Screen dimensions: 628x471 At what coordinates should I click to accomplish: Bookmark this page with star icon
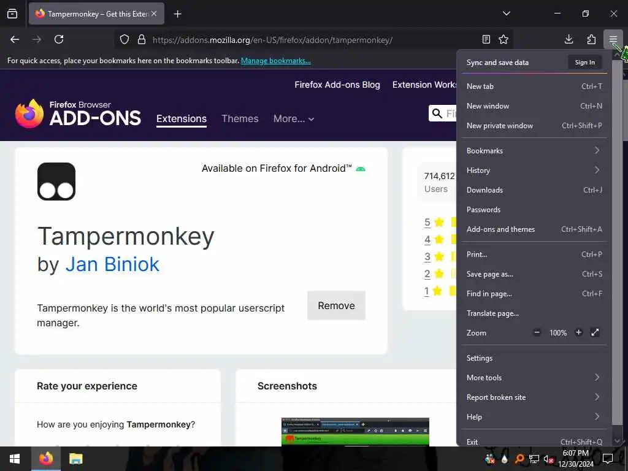tap(504, 39)
